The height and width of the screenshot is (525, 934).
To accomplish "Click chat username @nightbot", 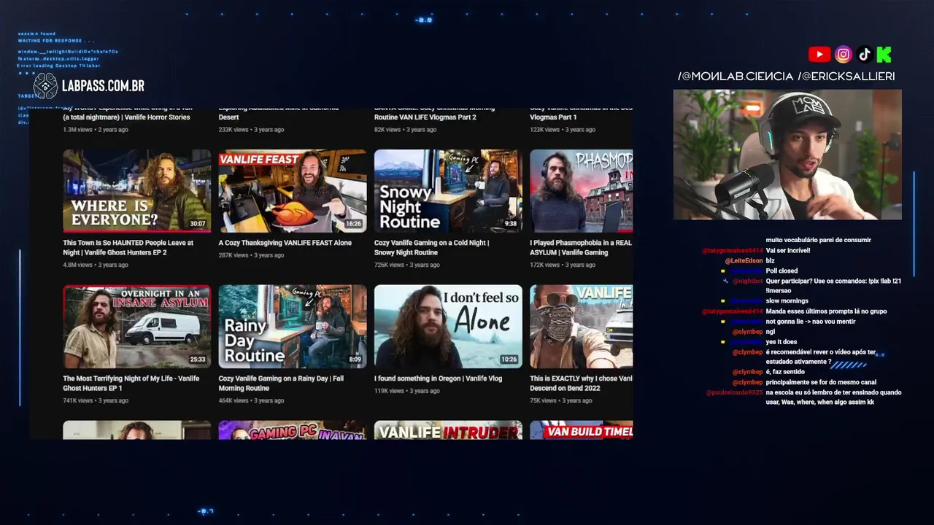I will pyautogui.click(x=748, y=281).
